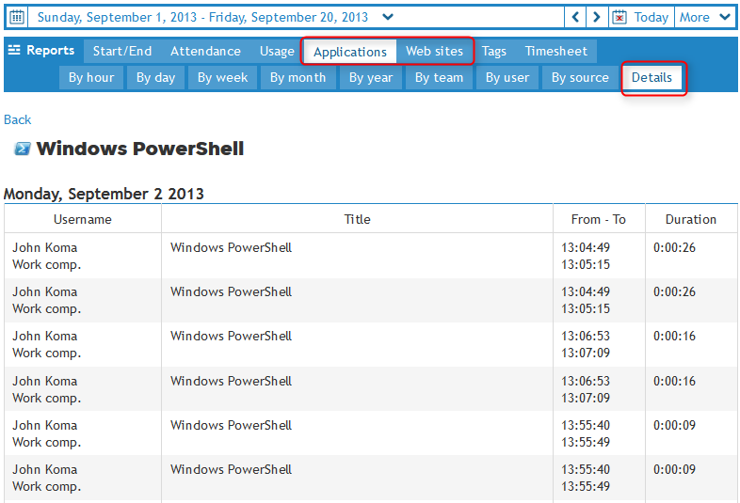
Task: Click the date range text field
Action: coord(202,18)
